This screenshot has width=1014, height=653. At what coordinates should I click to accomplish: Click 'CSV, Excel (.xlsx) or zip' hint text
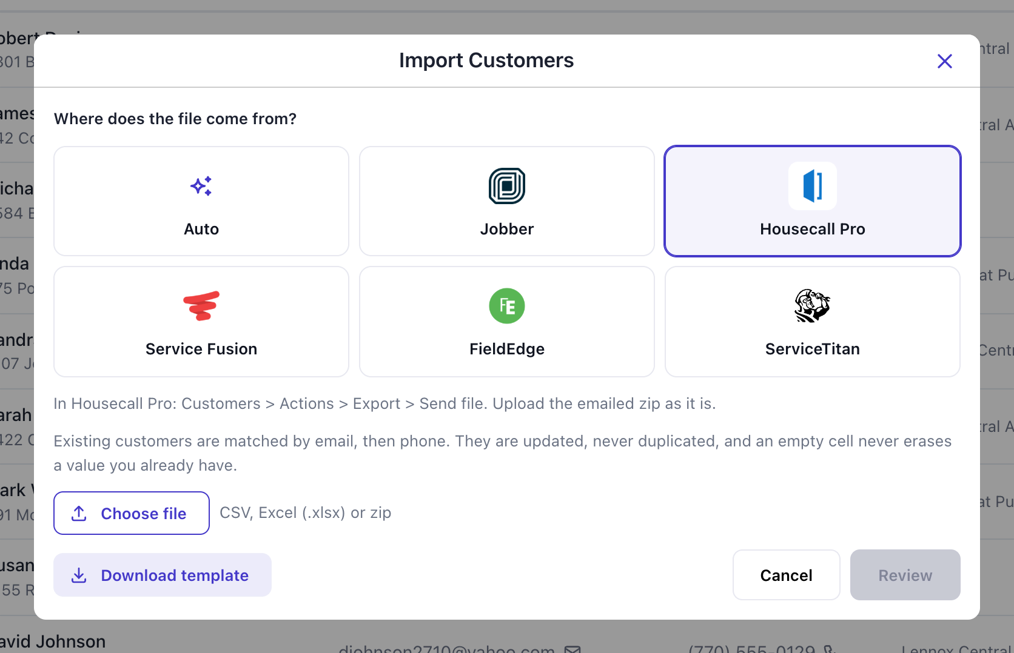tap(306, 512)
